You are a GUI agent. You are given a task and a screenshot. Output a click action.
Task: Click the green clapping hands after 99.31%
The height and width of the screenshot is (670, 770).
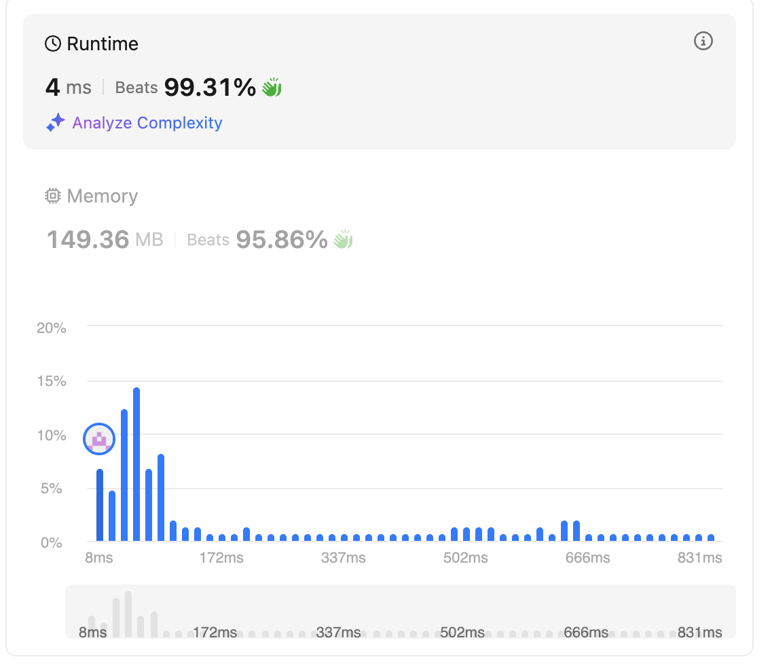[272, 88]
